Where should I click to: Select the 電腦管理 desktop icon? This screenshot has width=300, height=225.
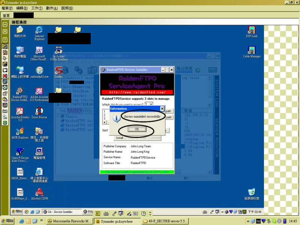(39, 154)
